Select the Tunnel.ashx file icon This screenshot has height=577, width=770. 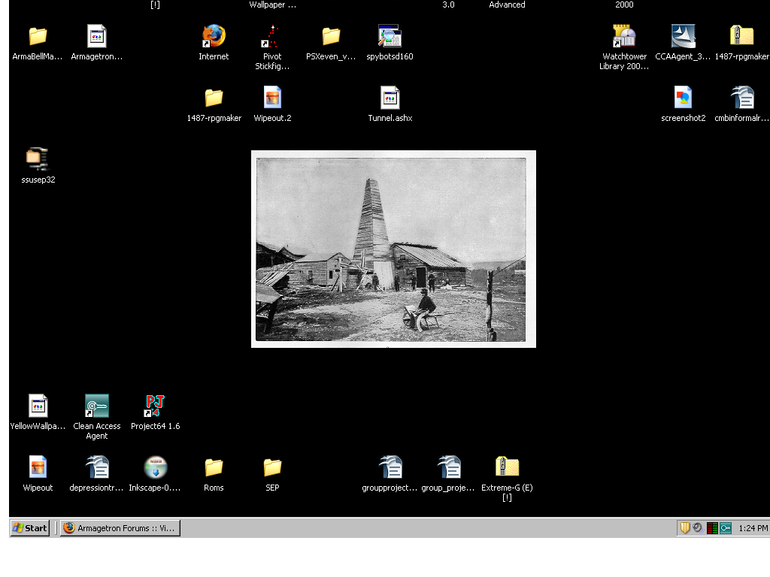click(390, 98)
